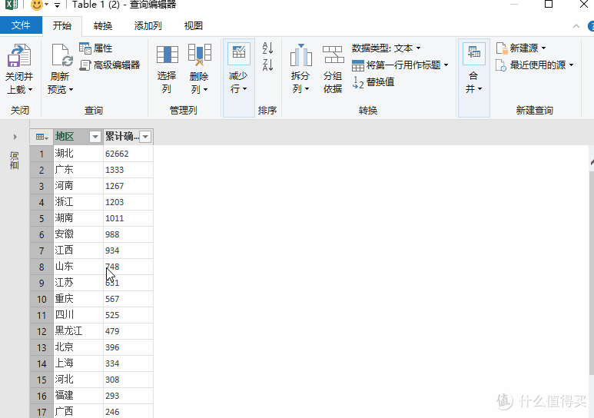Sort ascending with the A-Z icon
This screenshot has width=594, height=418.
(x=267, y=48)
